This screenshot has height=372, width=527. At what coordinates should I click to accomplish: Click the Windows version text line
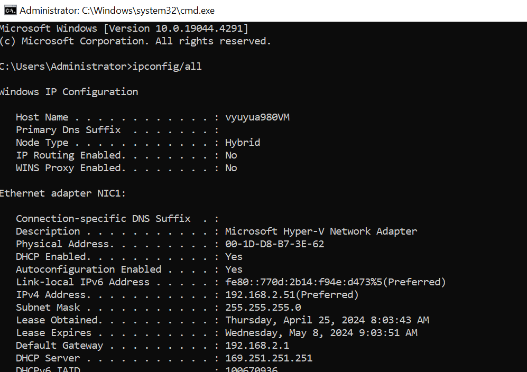pos(124,29)
